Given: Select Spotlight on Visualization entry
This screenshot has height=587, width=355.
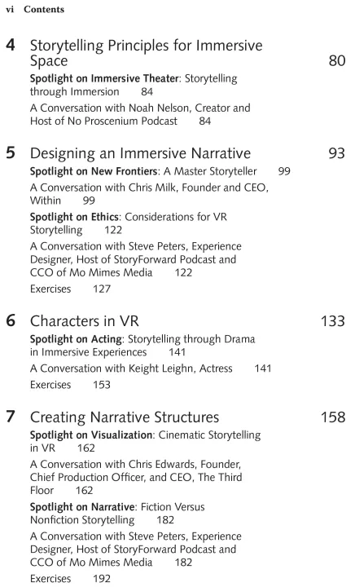Looking at the screenshot, I should (x=146, y=441).
